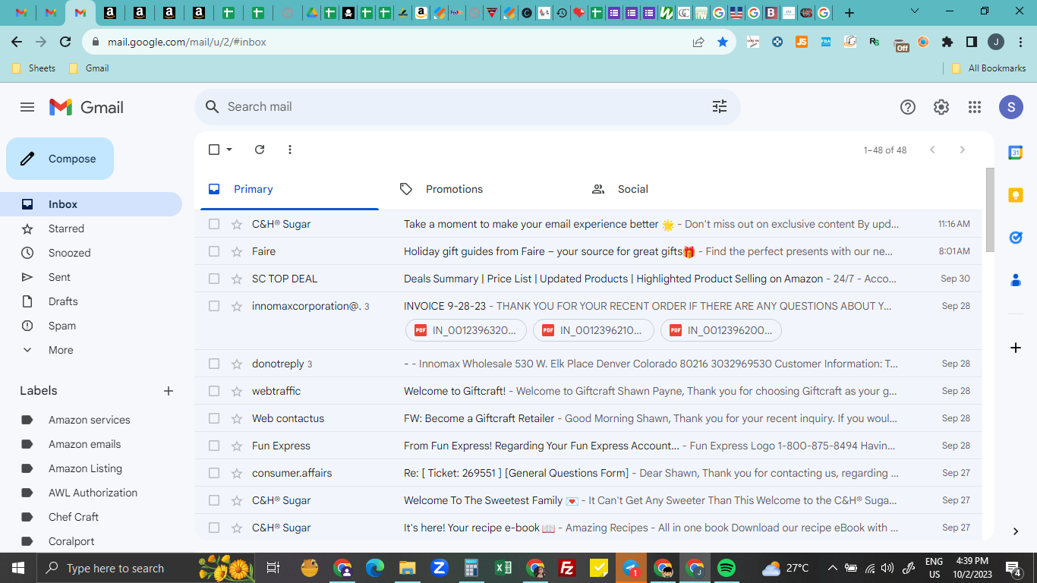Click the browser address bar URL

(187, 42)
